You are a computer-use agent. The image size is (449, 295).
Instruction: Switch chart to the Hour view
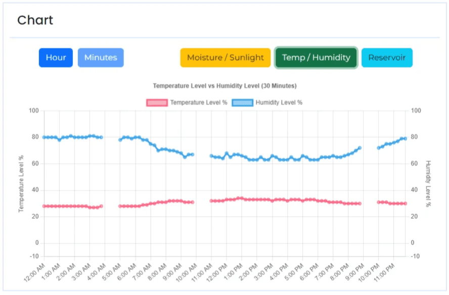(x=56, y=58)
